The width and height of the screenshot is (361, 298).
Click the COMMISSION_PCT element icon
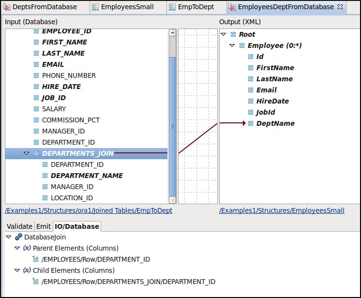36,120
